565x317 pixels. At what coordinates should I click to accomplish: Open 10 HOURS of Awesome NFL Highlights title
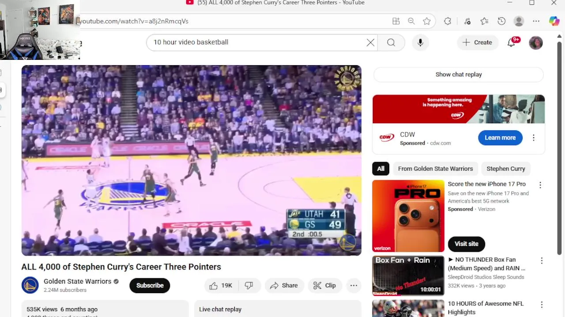486,308
